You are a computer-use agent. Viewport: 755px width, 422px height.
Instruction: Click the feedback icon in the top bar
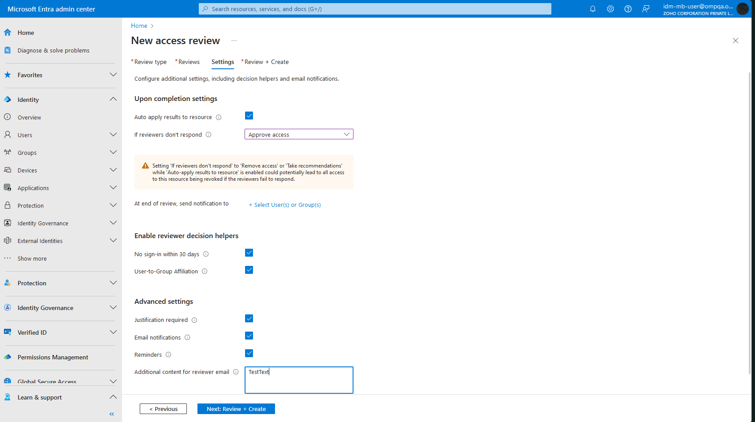[x=645, y=8]
